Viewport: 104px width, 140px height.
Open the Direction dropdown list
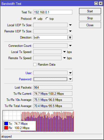coord(70,37)
